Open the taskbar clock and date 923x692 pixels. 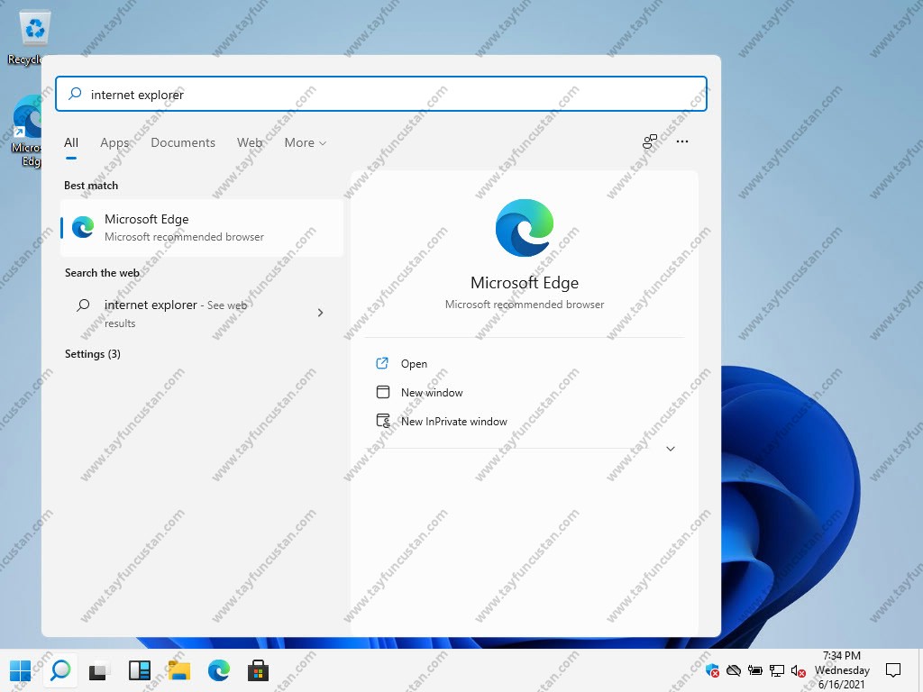tap(842, 670)
